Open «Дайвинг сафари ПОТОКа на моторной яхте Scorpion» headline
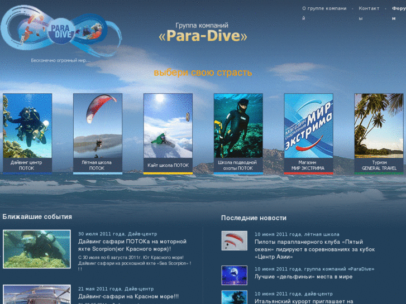The width and height of the screenshot is (406, 304). (x=132, y=245)
